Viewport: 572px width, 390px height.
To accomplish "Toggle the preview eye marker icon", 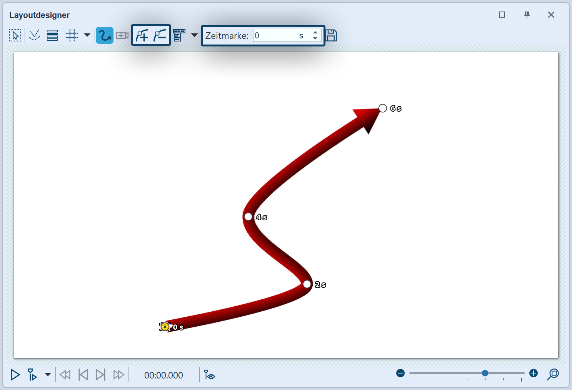I will [210, 375].
